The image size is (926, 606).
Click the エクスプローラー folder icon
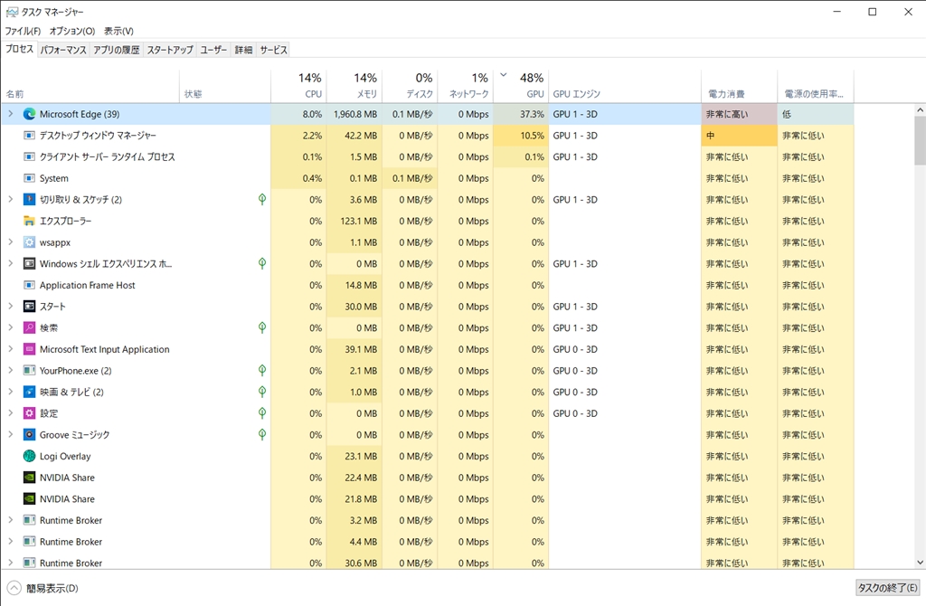click(29, 221)
